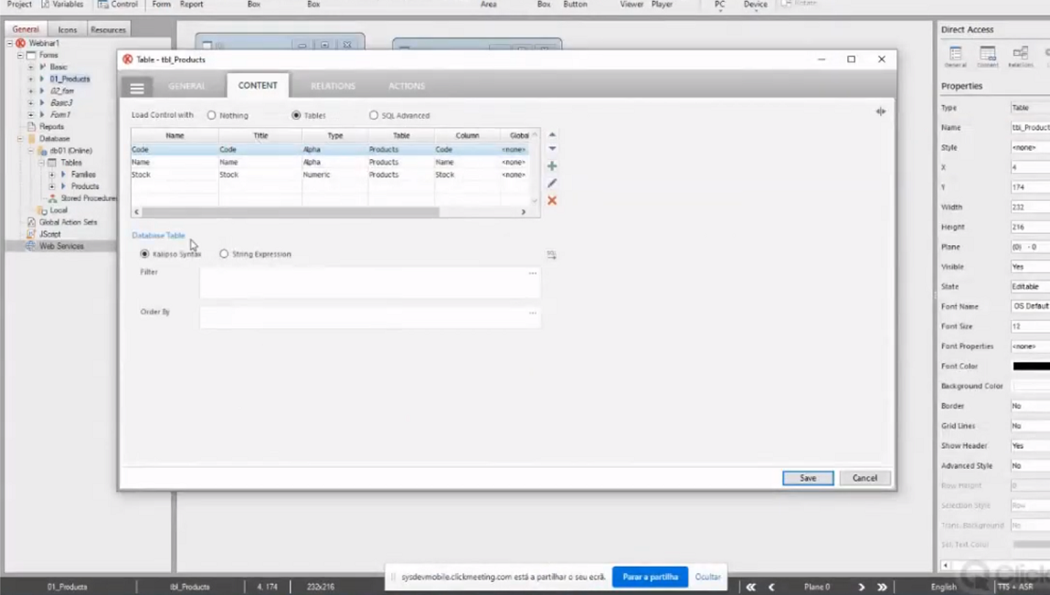Collapse the Forms tree node
1050x595 pixels.
coord(20,55)
